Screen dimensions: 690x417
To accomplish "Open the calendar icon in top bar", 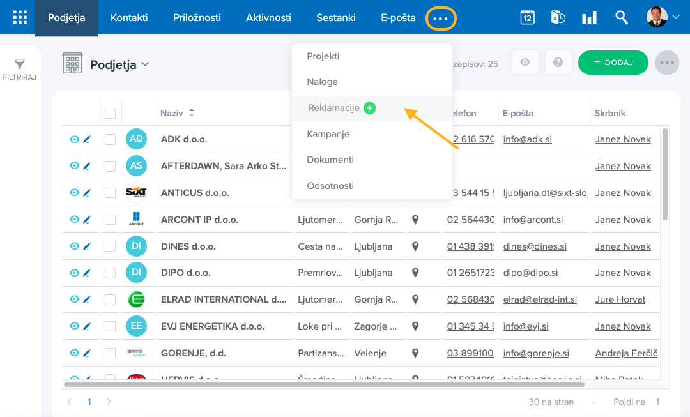I will pos(527,18).
